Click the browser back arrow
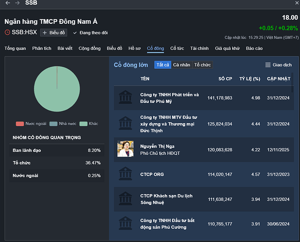Screen dimensions: 300x242 coord(7,3)
